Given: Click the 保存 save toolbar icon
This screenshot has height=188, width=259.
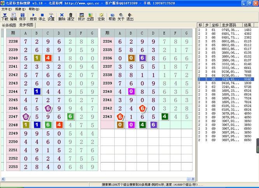Looking at the screenshot, I should [x=23, y=17].
